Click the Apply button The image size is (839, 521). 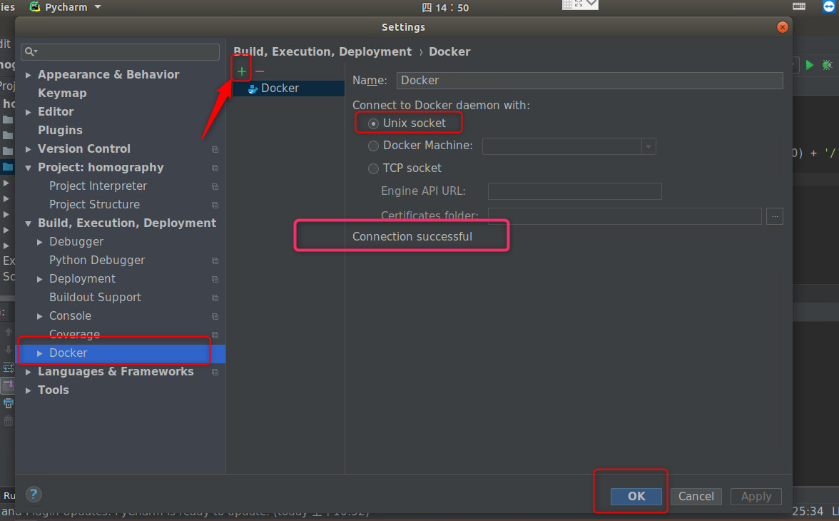(756, 496)
